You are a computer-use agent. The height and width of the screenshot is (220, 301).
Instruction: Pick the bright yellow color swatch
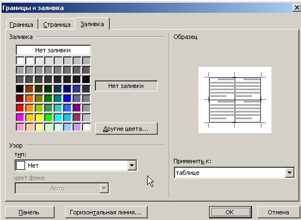click(39, 118)
